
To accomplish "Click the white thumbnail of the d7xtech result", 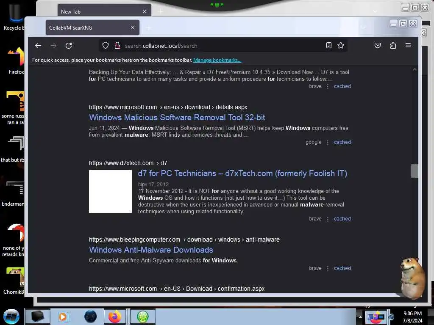I will (111, 192).
